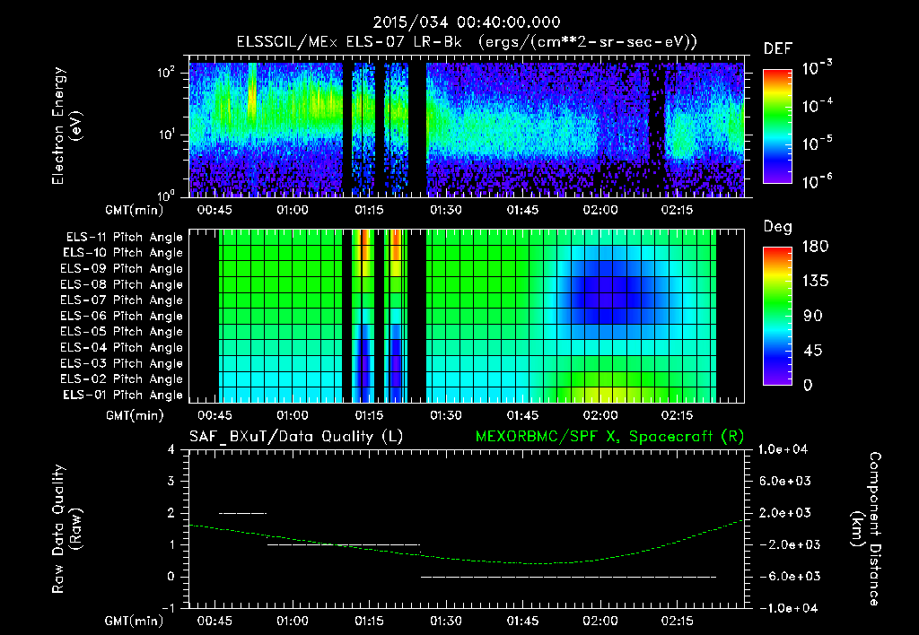
Task: Select the 10^-4 tick on DEF scale
Action: pos(817,106)
